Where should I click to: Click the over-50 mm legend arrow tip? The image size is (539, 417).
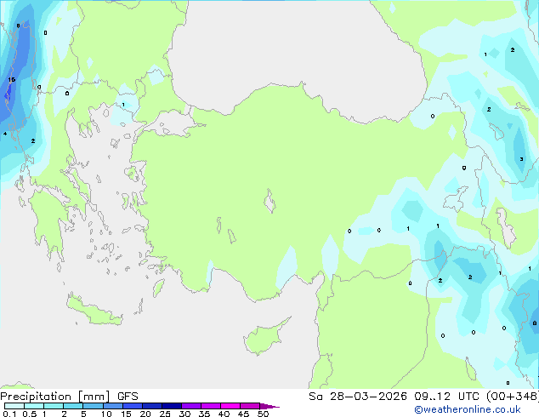point(269,406)
